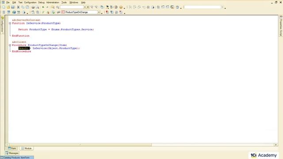Expand the clock icon options arrow
Screen dimensions: 283x159
coord(181,8)
